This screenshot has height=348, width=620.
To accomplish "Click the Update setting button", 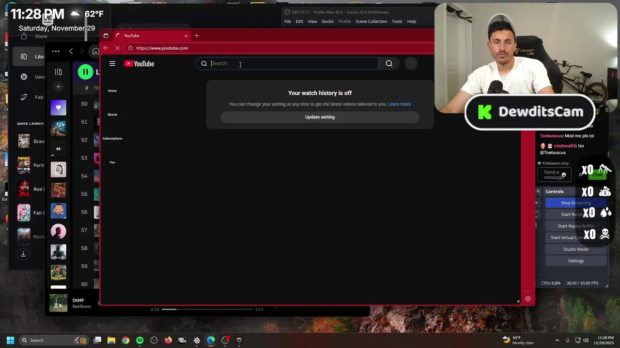I will (x=320, y=117).
